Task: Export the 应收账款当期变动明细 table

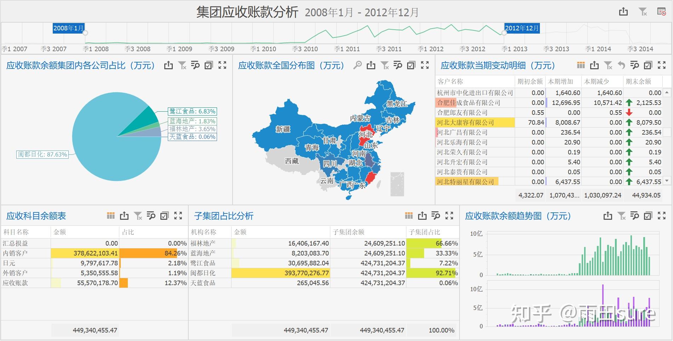Action: [594, 65]
